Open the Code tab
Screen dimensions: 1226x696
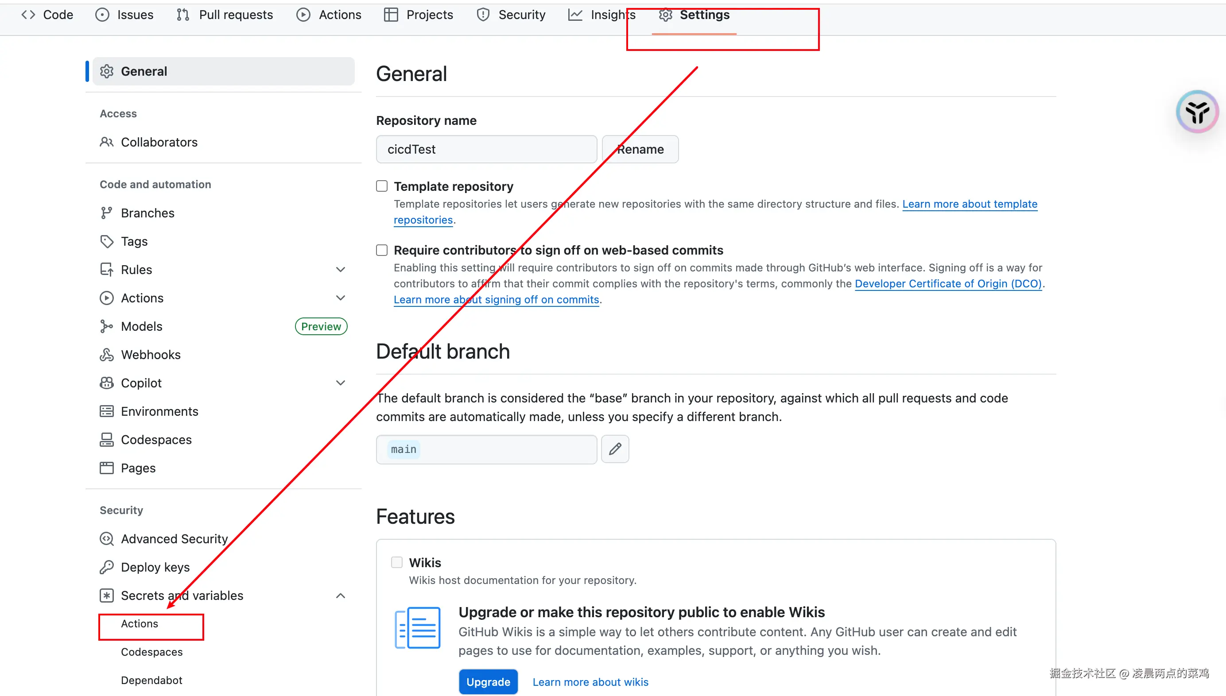[x=47, y=15]
